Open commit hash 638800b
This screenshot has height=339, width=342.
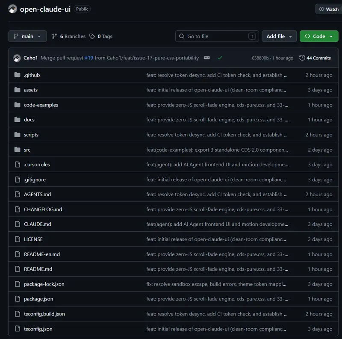click(260, 58)
